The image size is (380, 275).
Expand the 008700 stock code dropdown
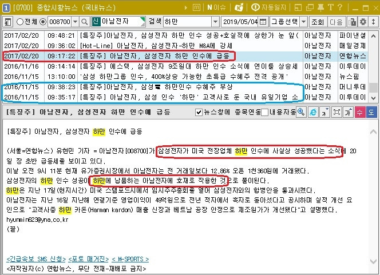tap(76, 22)
